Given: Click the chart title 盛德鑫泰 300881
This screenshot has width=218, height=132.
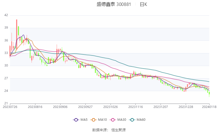Looking at the screenshot, I should point(114,4).
